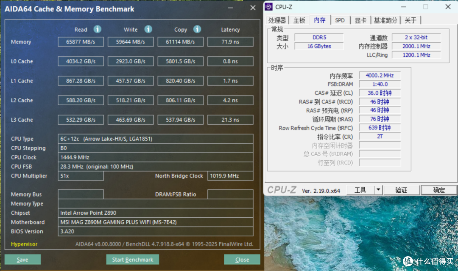Open the 工具 dropdown arrow in CPU-Z
458x271 pixels.
click(x=378, y=190)
